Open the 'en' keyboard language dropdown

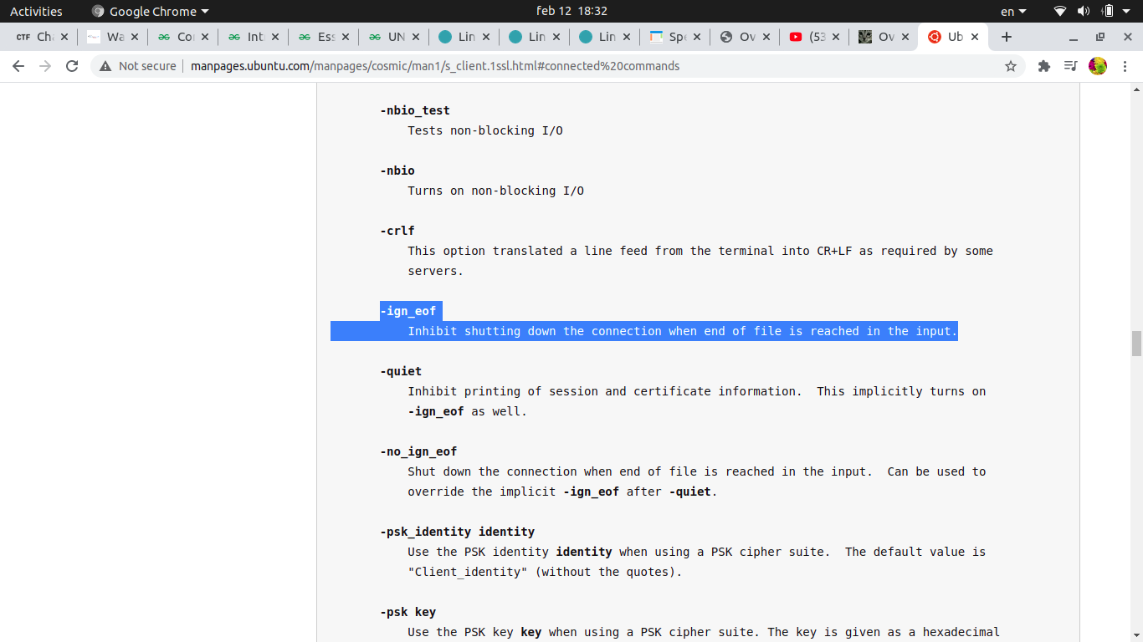tap(1013, 12)
